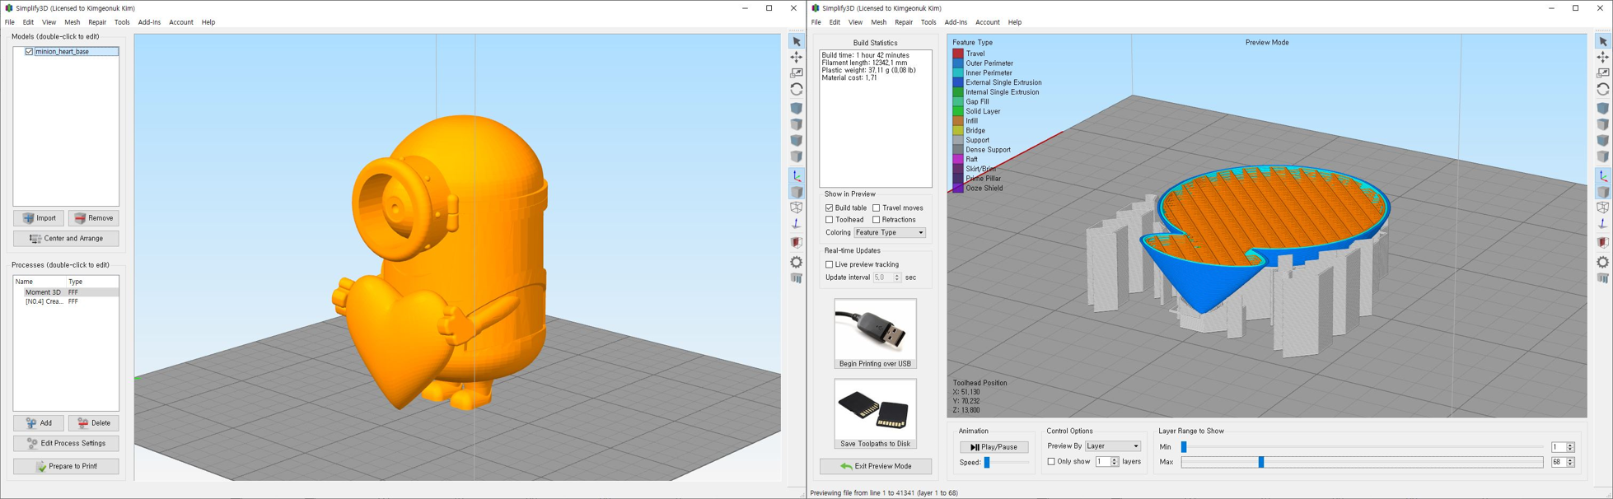This screenshot has height=499, width=1613.
Task: Click Center and Arrange button
Action: point(66,239)
